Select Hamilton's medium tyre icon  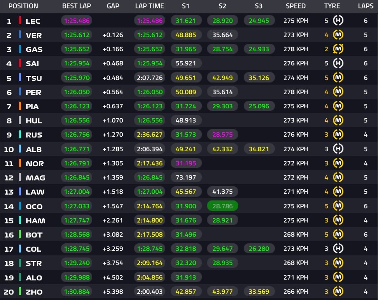pyautogui.click(x=338, y=220)
